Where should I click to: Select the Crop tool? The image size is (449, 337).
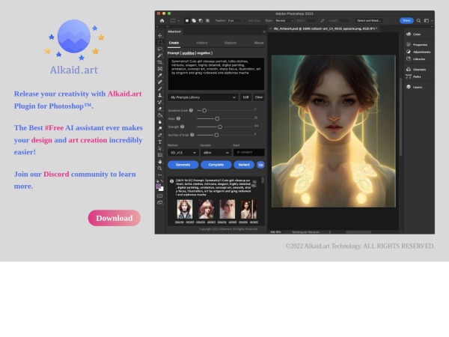(x=159, y=62)
